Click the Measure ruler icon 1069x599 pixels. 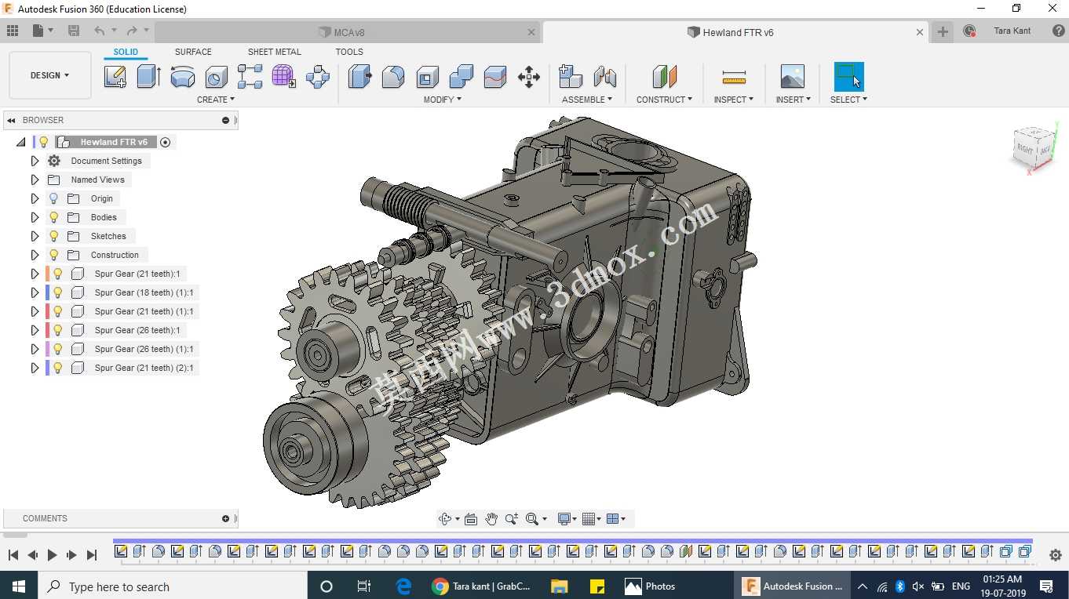734,77
